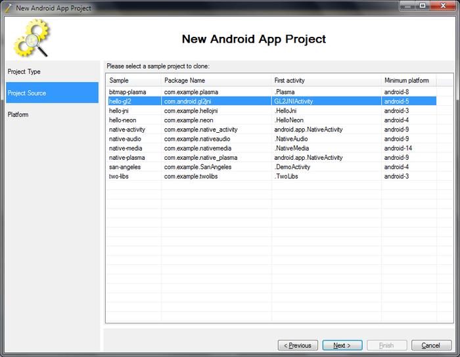Pick the native-activity sample
The image size is (460, 357).
[127, 130]
